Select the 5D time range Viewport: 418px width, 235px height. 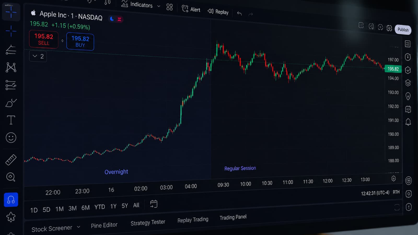(47, 209)
